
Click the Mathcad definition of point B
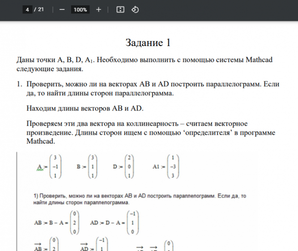click(87, 166)
